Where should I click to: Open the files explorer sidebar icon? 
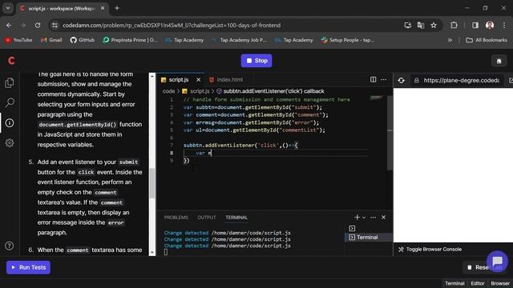[10, 83]
